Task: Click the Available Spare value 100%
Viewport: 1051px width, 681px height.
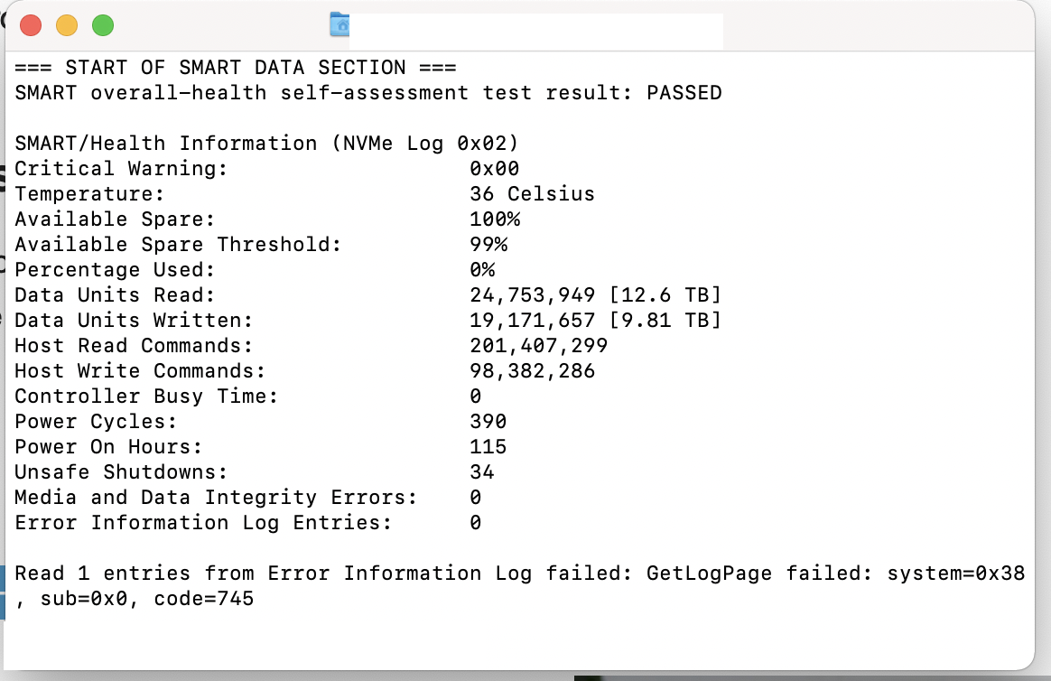Action: click(x=495, y=219)
